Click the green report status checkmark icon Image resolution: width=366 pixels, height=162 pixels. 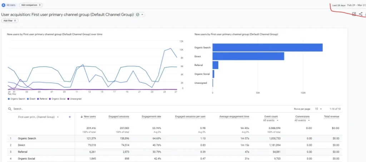pos(138,15)
